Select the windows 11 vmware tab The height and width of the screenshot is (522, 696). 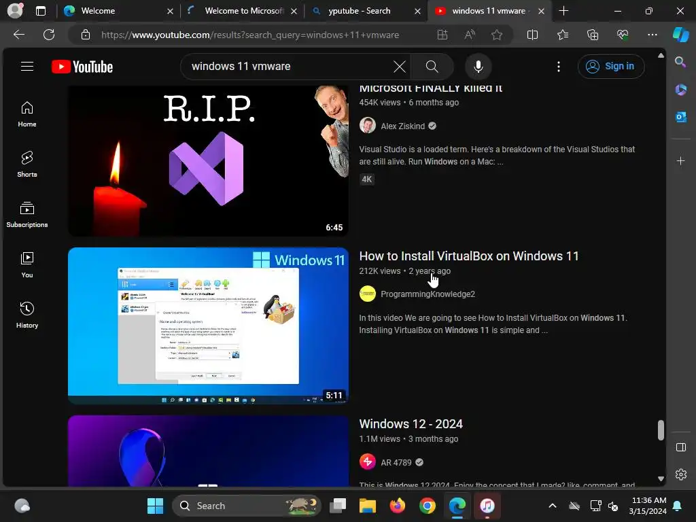(490, 11)
